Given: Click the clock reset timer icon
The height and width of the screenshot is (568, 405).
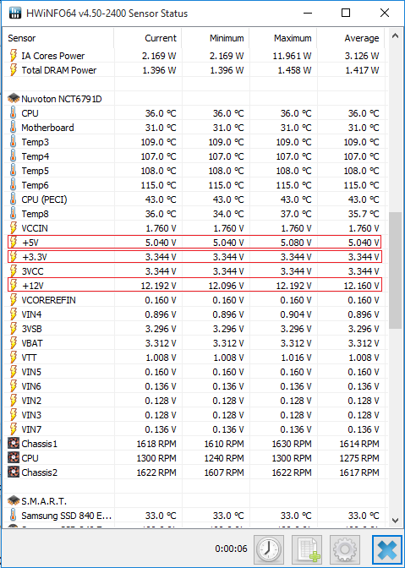Looking at the screenshot, I should [x=269, y=549].
